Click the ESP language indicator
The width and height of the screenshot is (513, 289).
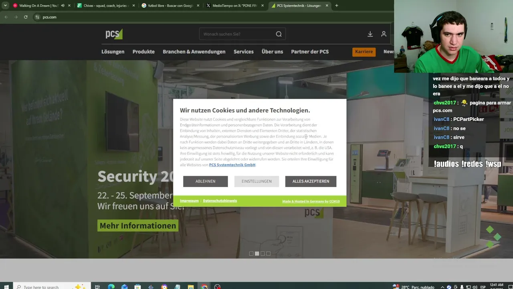click(x=483, y=287)
